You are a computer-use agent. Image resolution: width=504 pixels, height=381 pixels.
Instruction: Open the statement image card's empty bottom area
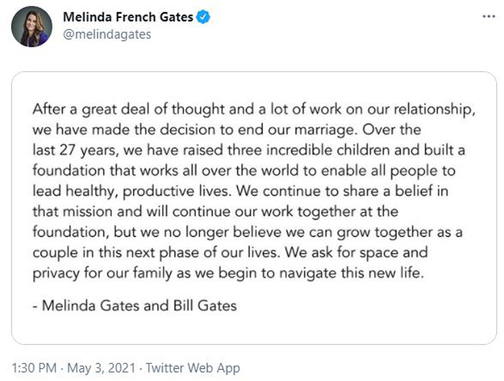tap(254, 330)
